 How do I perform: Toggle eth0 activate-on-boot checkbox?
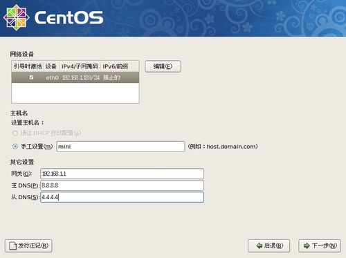pos(31,77)
